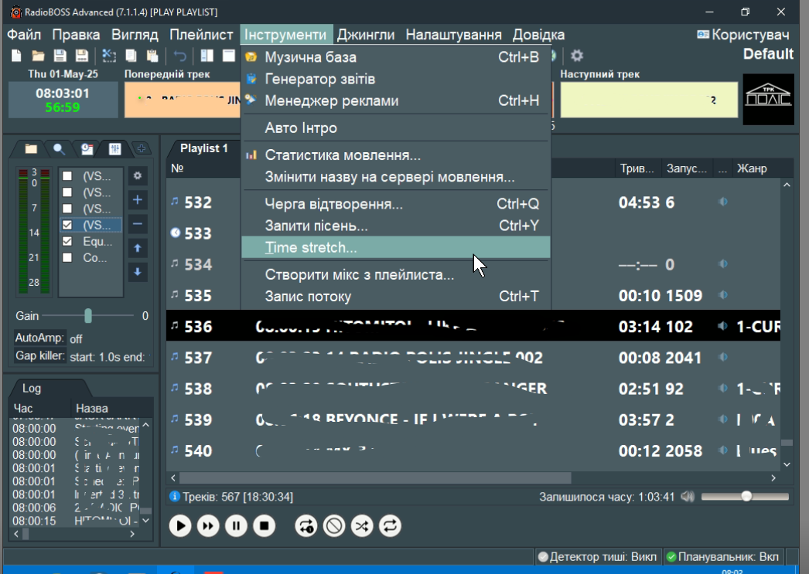The height and width of the screenshot is (574, 809).
Task: Toggle repeat playlist loop button
Action: pyautogui.click(x=390, y=526)
